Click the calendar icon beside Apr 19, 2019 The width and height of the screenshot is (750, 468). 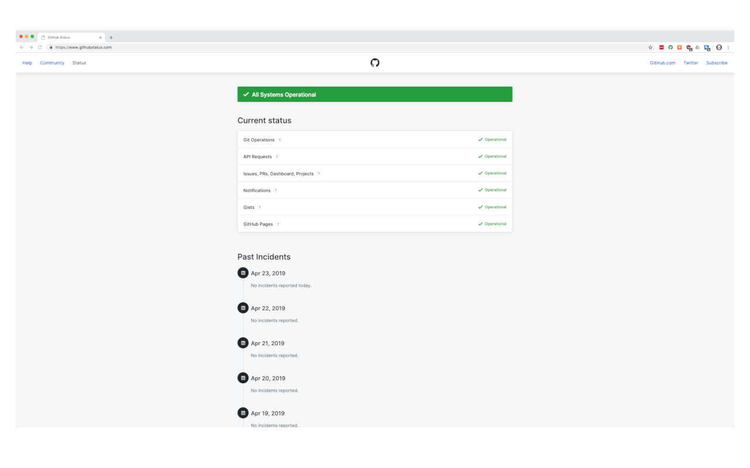click(243, 412)
